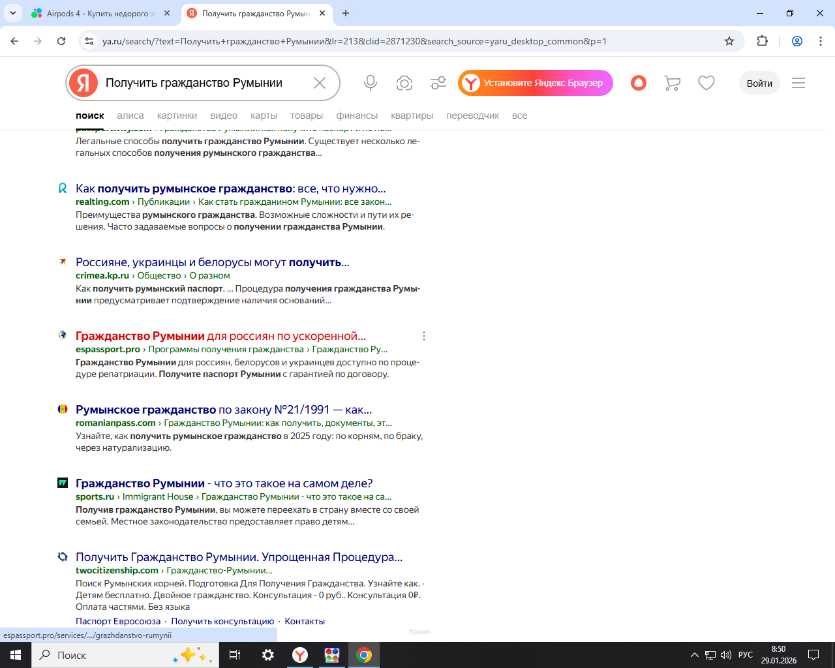Click Chrome icon on taskbar
835x668 pixels.
(364, 655)
